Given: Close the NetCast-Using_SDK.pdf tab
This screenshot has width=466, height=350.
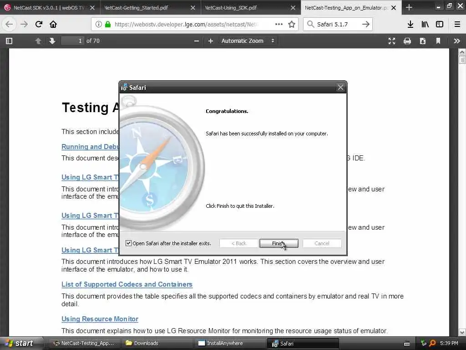Looking at the screenshot, I should point(293,8).
